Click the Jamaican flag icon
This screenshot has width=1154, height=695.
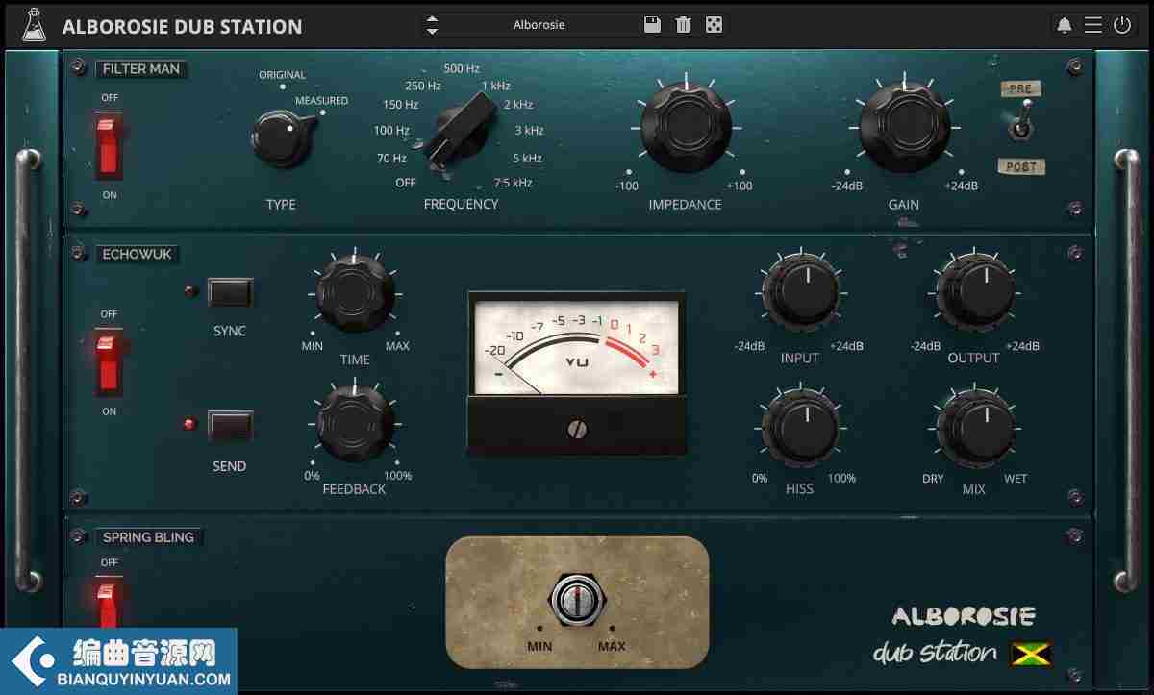[x=1031, y=655]
